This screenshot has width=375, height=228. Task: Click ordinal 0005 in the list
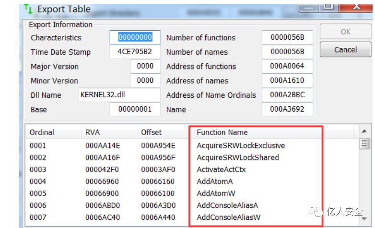[38, 194]
